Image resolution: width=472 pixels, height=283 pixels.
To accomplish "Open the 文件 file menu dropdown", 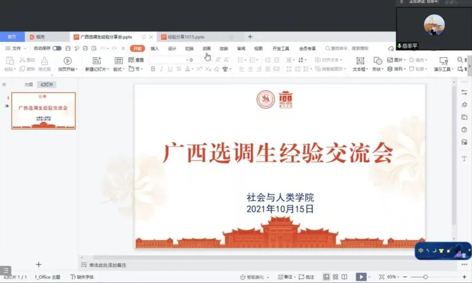I will (x=16, y=49).
